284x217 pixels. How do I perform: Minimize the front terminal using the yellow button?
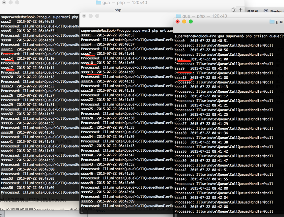[184, 22]
